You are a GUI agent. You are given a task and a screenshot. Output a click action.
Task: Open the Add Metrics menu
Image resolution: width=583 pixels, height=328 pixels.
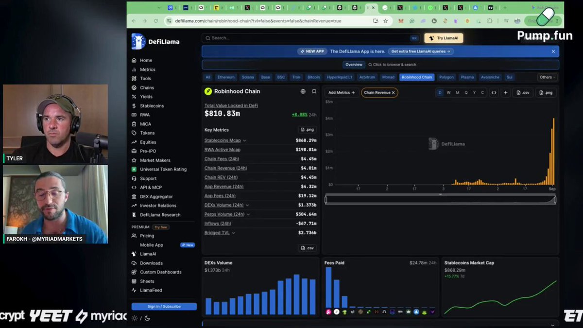342,92
